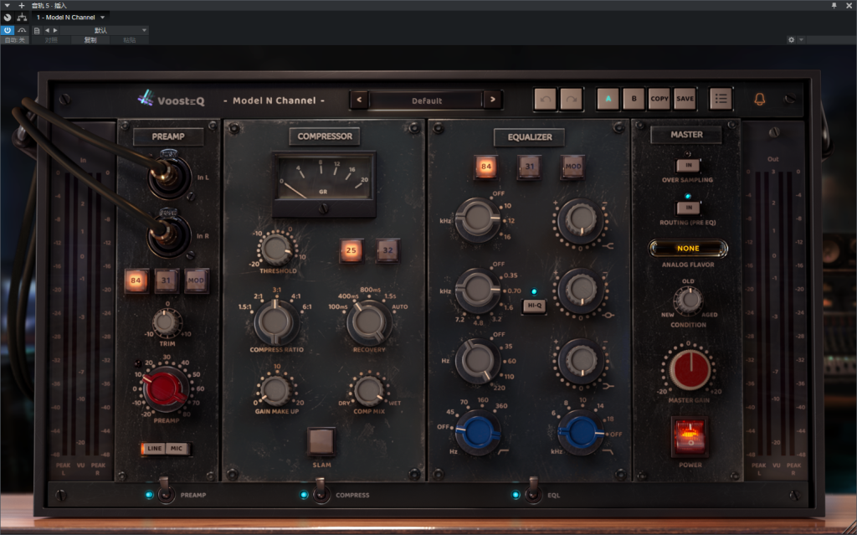Click the plugin COPY button
The height and width of the screenshot is (535, 857).
click(x=659, y=99)
